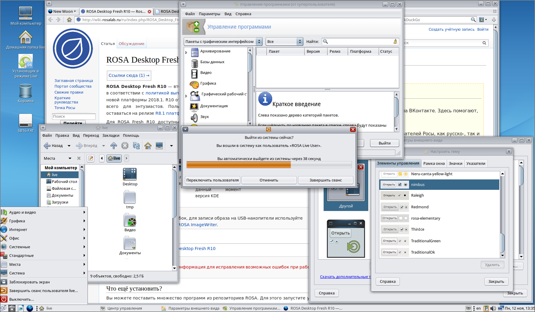The height and width of the screenshot is (312, 535).
Task: Click the Up arrow in file manager toolbar
Action: coord(113,146)
